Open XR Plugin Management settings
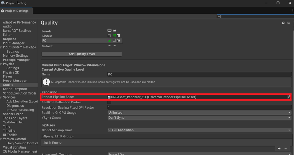Screen dimensions: 294x155 click(x=20, y=151)
